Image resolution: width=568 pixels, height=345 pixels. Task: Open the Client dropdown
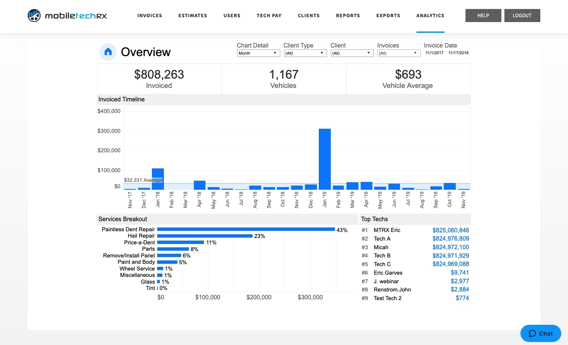pyautogui.click(x=352, y=53)
